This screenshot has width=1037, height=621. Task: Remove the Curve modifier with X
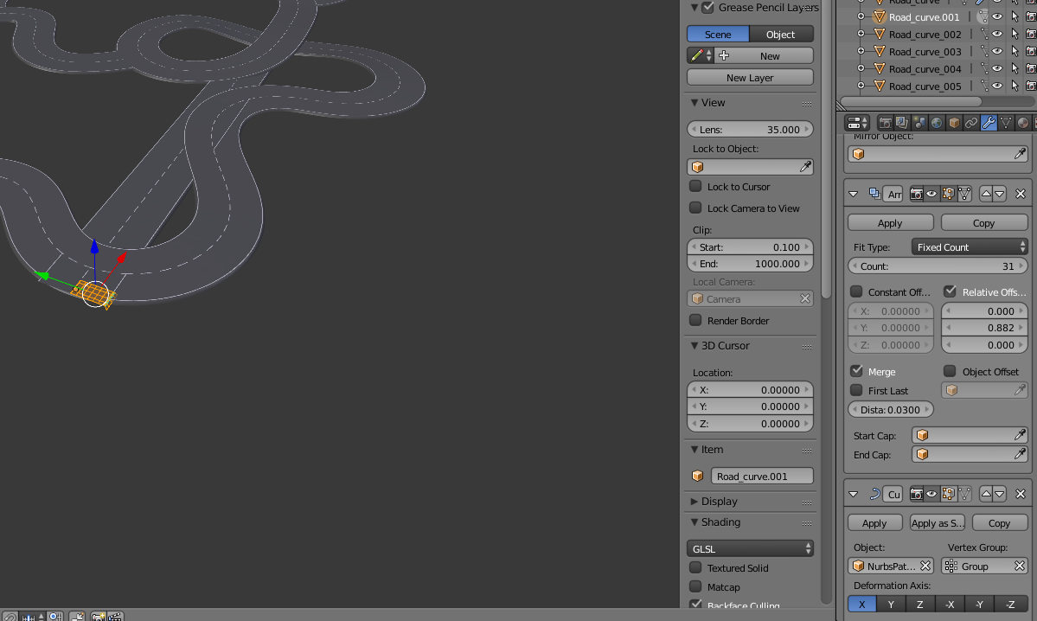click(1021, 494)
